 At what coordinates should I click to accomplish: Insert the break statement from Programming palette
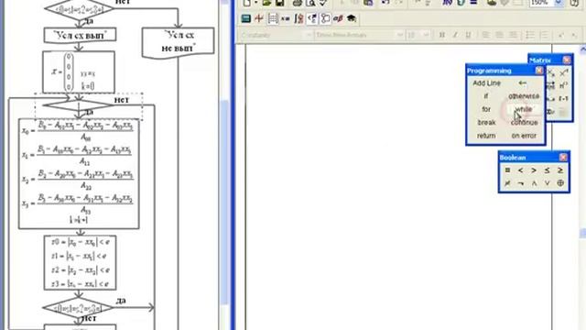[x=486, y=122]
